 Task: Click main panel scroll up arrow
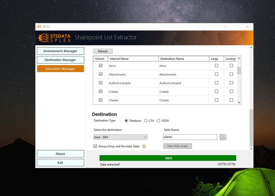(x=251, y=47)
